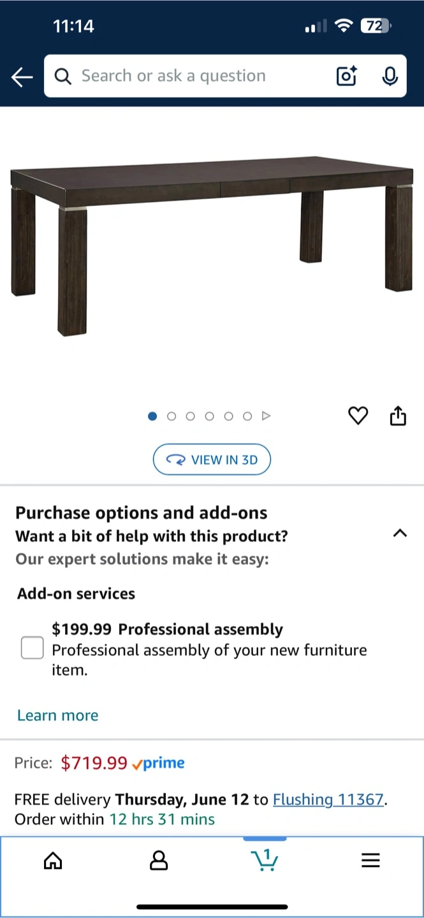Viewport: 424px width, 918px height.
Task: Tap the share icon
Action: click(x=398, y=416)
